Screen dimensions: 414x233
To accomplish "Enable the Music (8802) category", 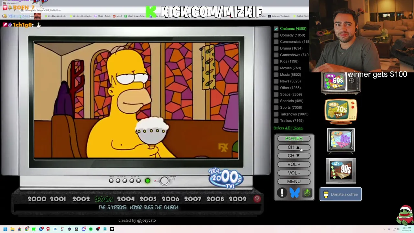I will pyautogui.click(x=276, y=74).
